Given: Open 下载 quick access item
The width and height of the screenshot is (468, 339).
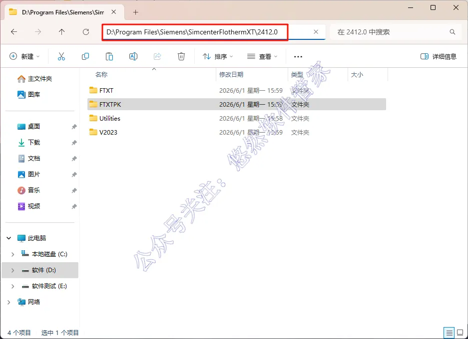Looking at the screenshot, I should coord(28,143).
